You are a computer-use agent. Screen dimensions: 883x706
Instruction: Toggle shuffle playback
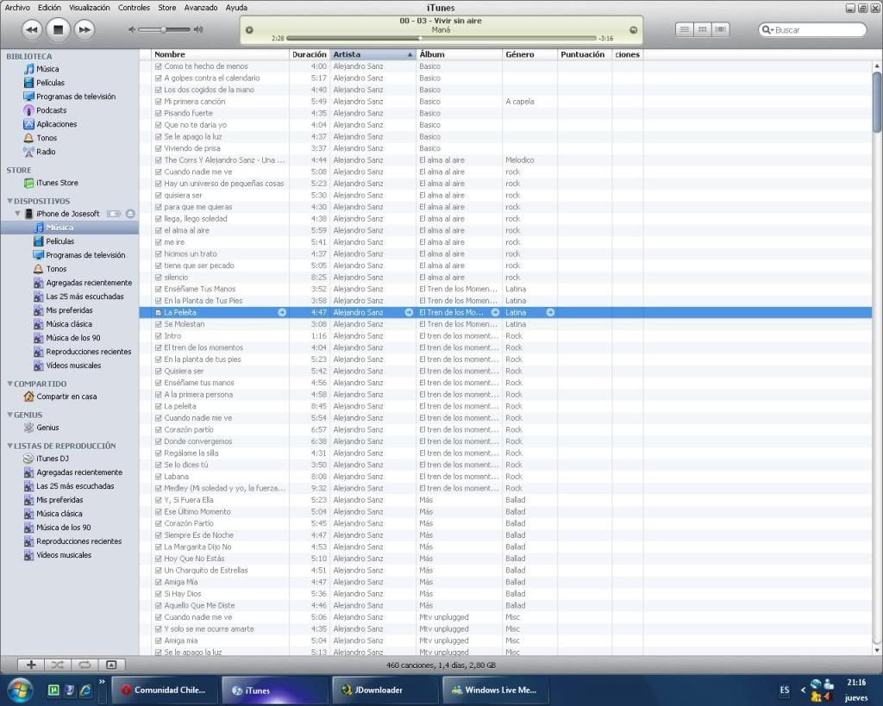click(x=58, y=665)
